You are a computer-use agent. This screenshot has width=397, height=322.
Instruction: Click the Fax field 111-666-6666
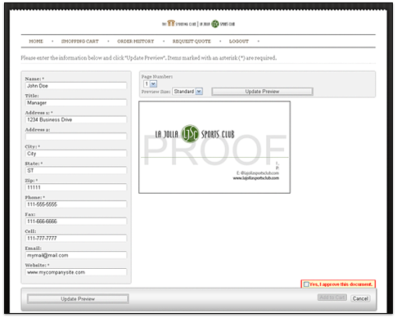(76, 221)
